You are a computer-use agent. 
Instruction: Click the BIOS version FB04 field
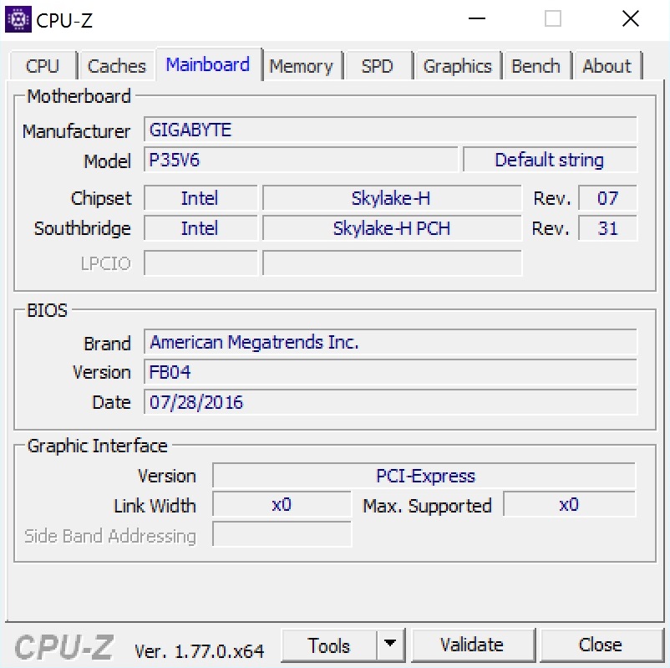tap(390, 372)
